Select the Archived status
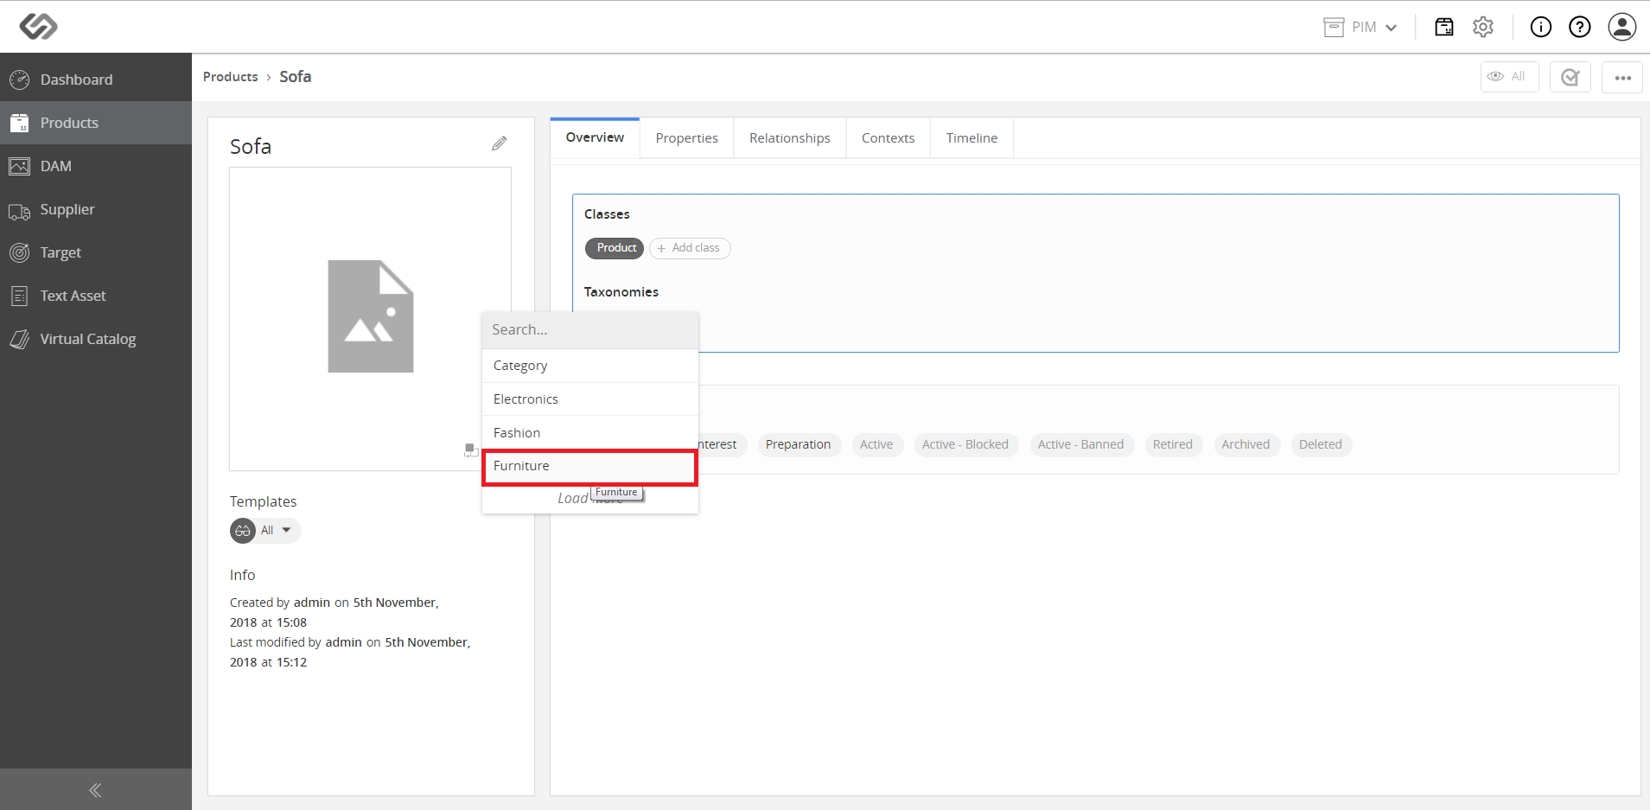1650x810 pixels. [x=1245, y=444]
